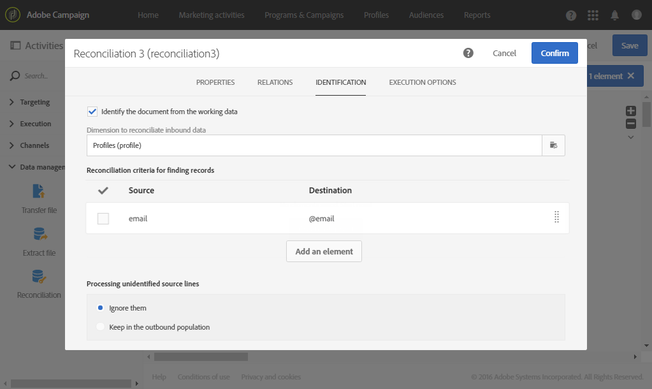Select the Transfer file activity icon

click(x=39, y=191)
